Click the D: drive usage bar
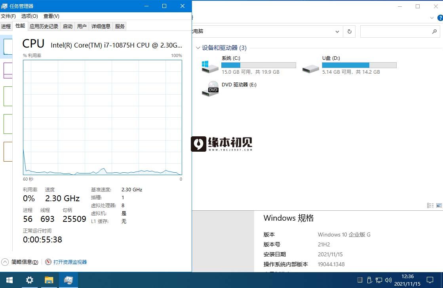 359,65
